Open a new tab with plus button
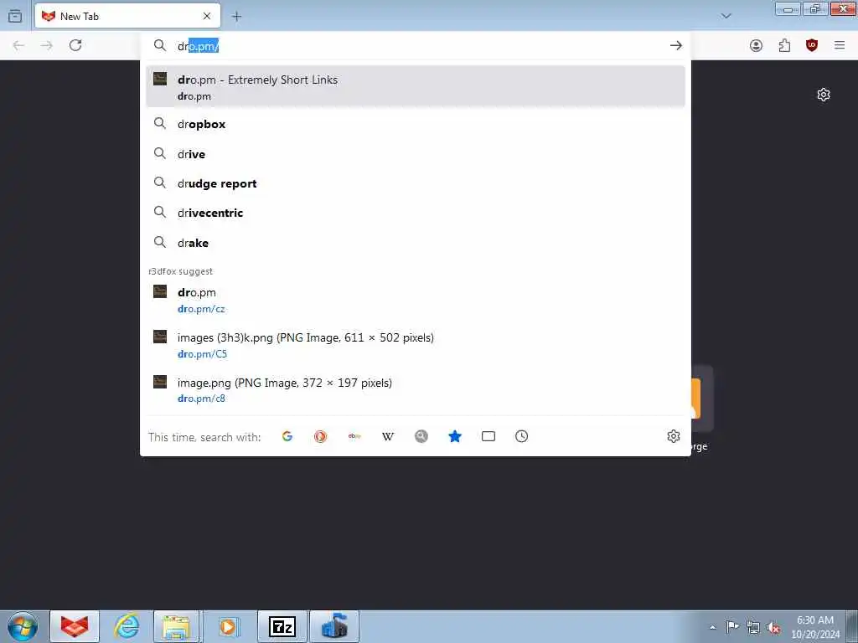Screen dimensions: 858x643 coord(236,17)
